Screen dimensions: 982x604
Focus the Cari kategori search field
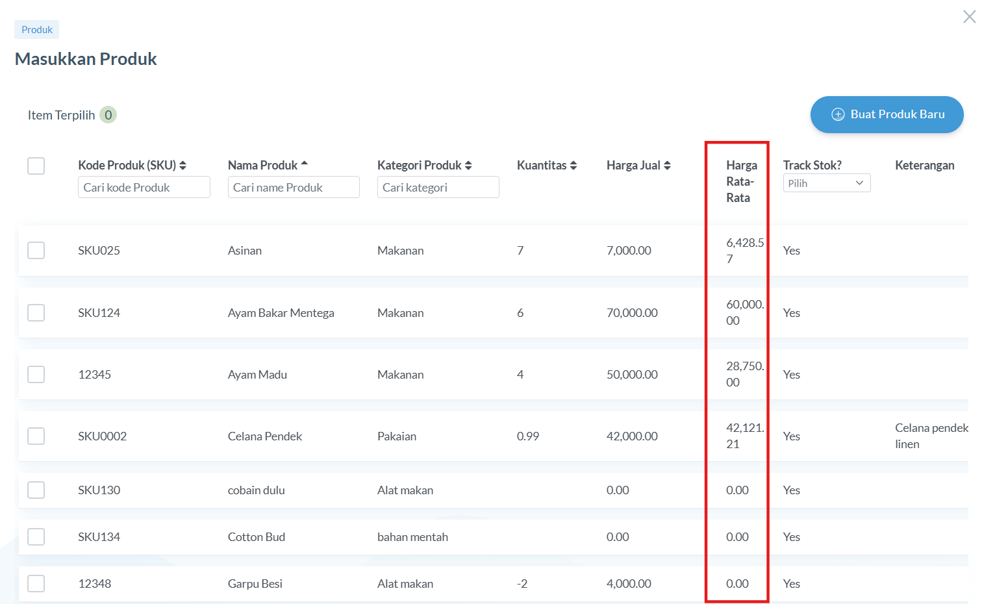438,187
